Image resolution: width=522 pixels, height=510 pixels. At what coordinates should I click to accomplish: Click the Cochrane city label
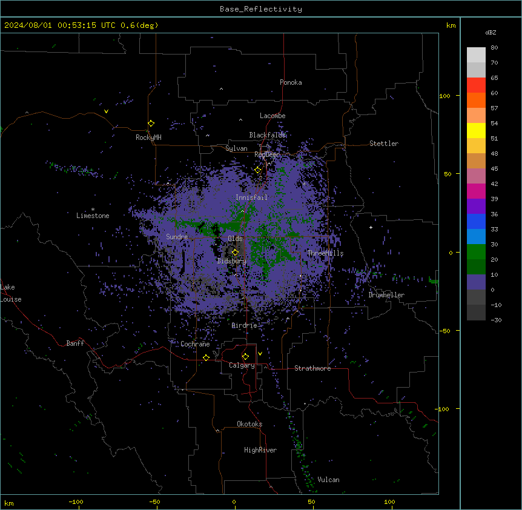point(195,344)
